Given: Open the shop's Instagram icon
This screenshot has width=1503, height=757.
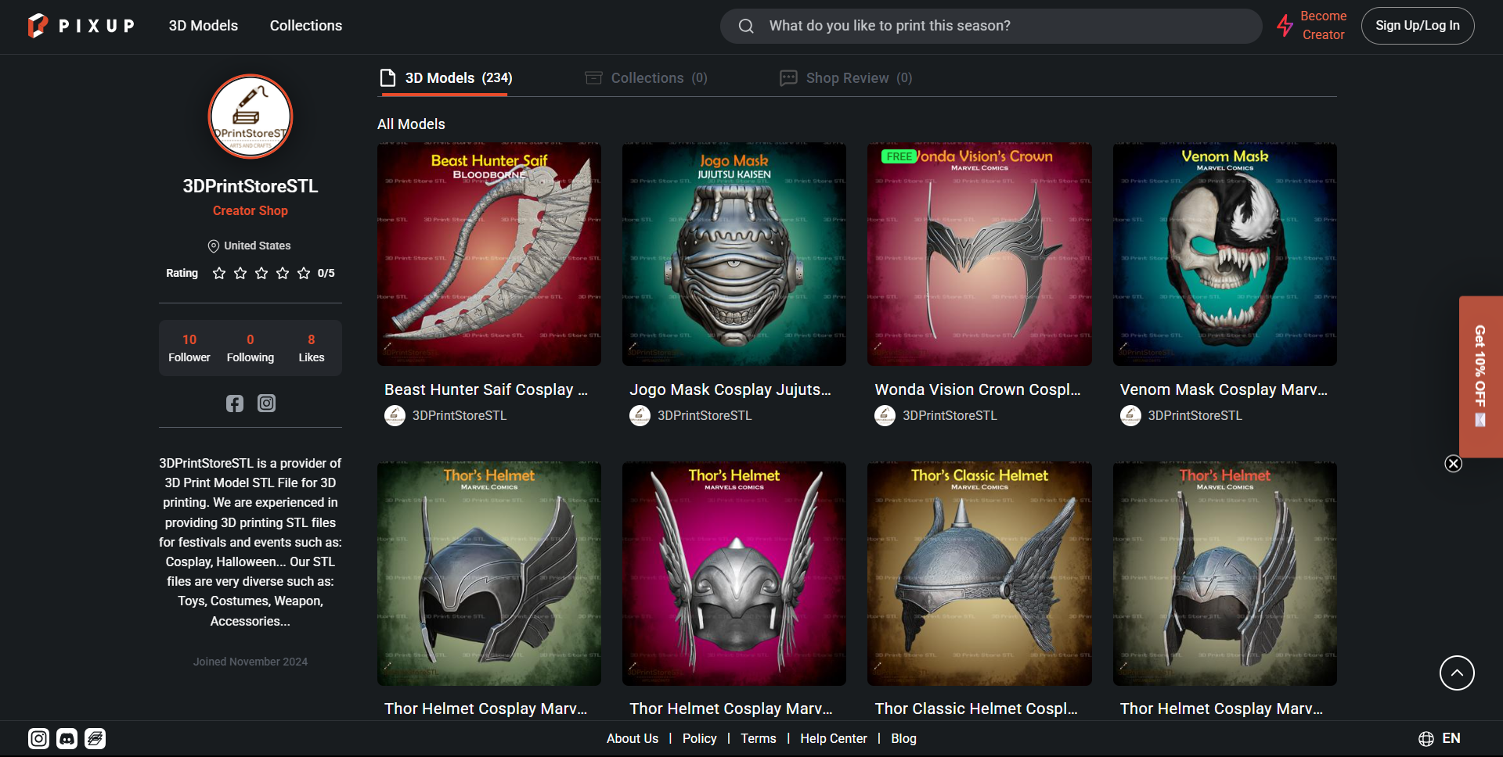Looking at the screenshot, I should 266,404.
